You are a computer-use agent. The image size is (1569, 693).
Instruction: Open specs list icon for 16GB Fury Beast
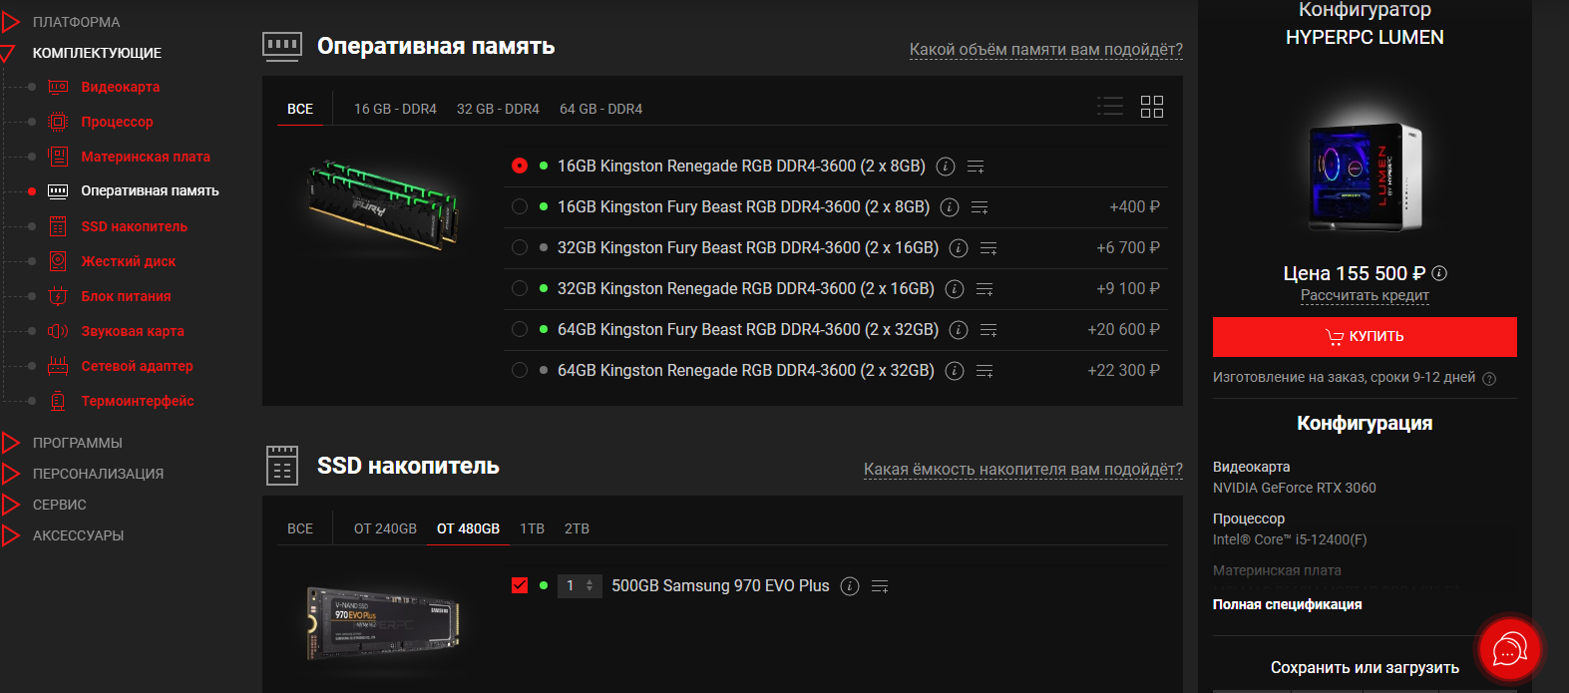[x=980, y=207]
